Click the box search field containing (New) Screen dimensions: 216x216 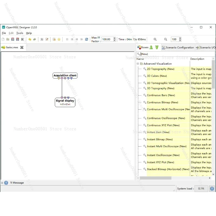coord(176,54)
